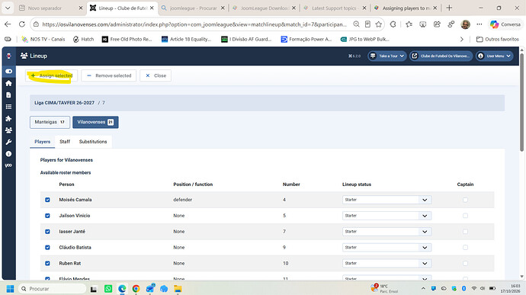Uncheck the Cláudio Batista player checkbox

click(x=47, y=247)
